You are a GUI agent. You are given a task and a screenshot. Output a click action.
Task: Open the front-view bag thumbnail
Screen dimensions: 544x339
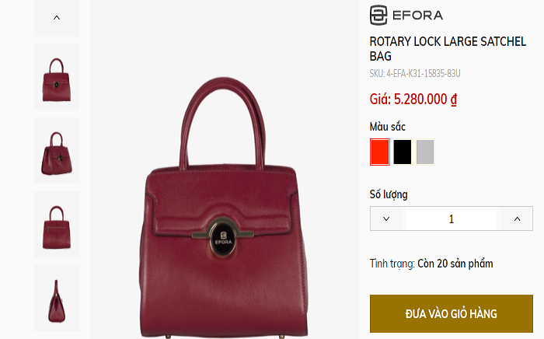click(57, 77)
